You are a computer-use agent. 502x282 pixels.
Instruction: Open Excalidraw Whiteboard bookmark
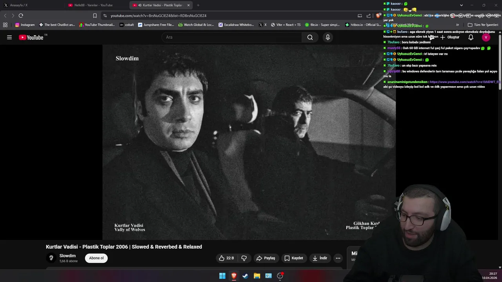[x=236, y=25]
